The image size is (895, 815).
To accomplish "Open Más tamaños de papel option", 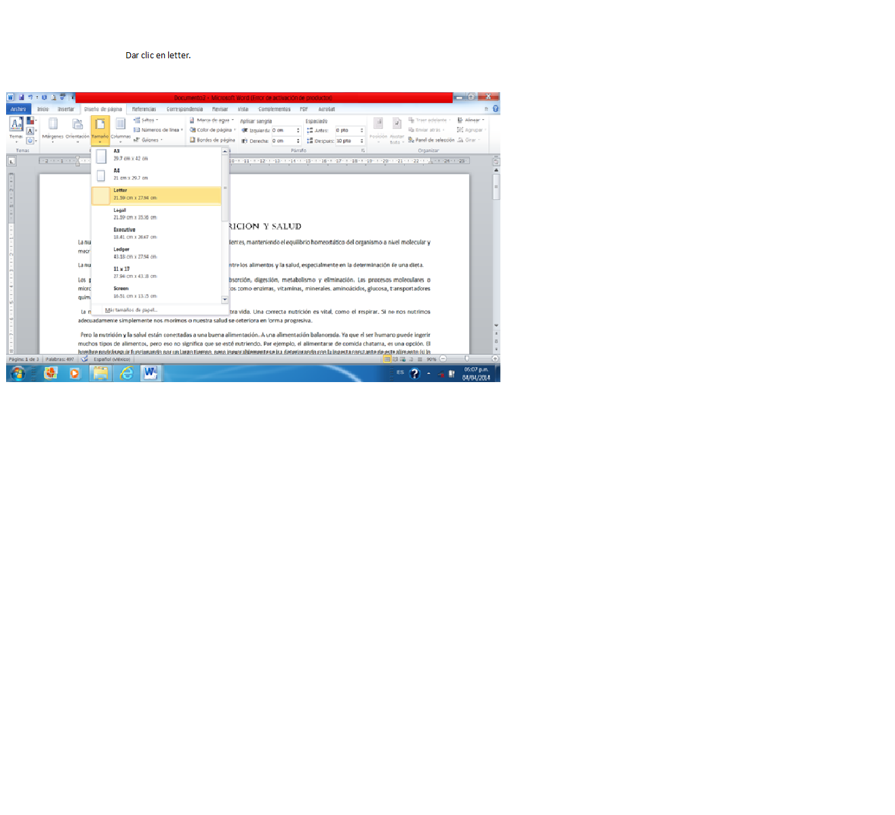I will point(132,310).
